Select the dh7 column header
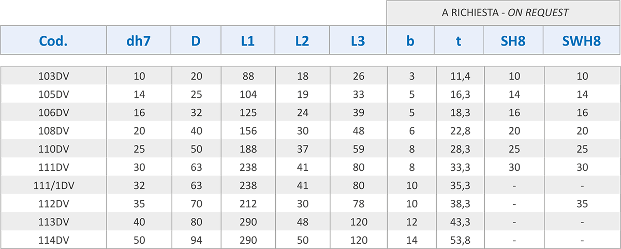Screen dimensions: 621x249 139,40
